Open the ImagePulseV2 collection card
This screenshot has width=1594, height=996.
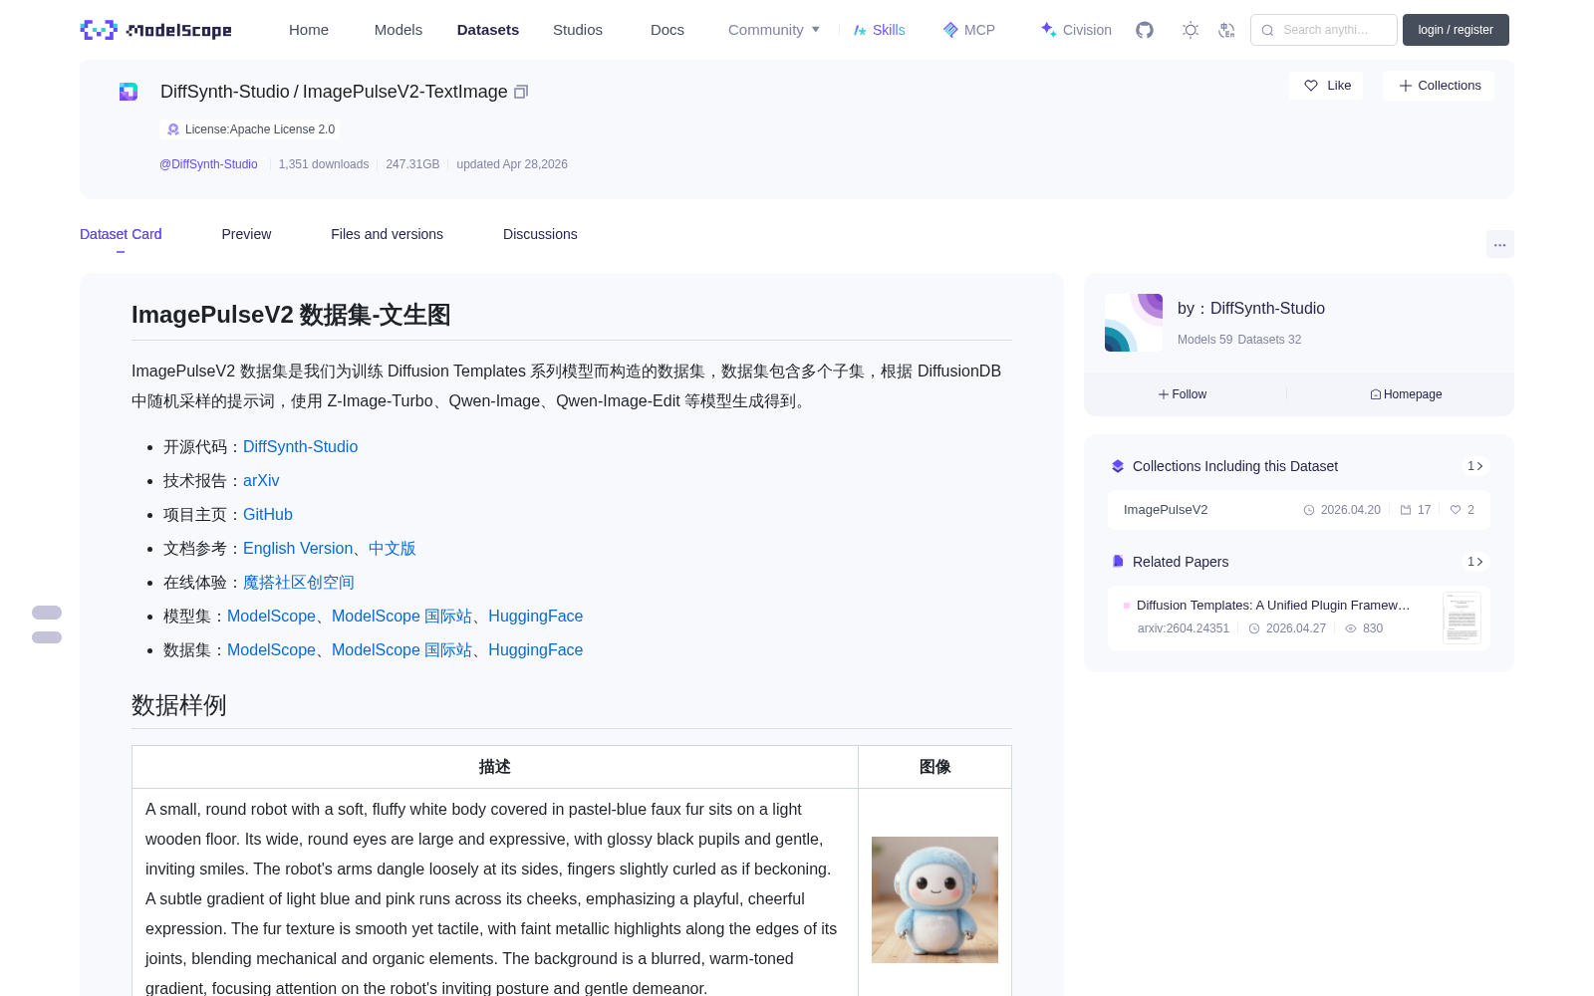coord(1299,510)
